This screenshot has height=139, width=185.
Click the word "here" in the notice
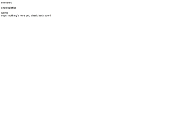[22, 15]
